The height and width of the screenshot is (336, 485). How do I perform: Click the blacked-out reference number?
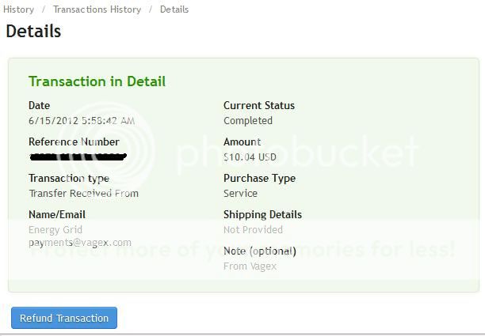coord(78,157)
